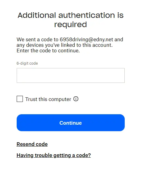Click the 6958driving@edny.net email address text
This screenshot has height=182, width=142.
pyautogui.click(x=86, y=39)
